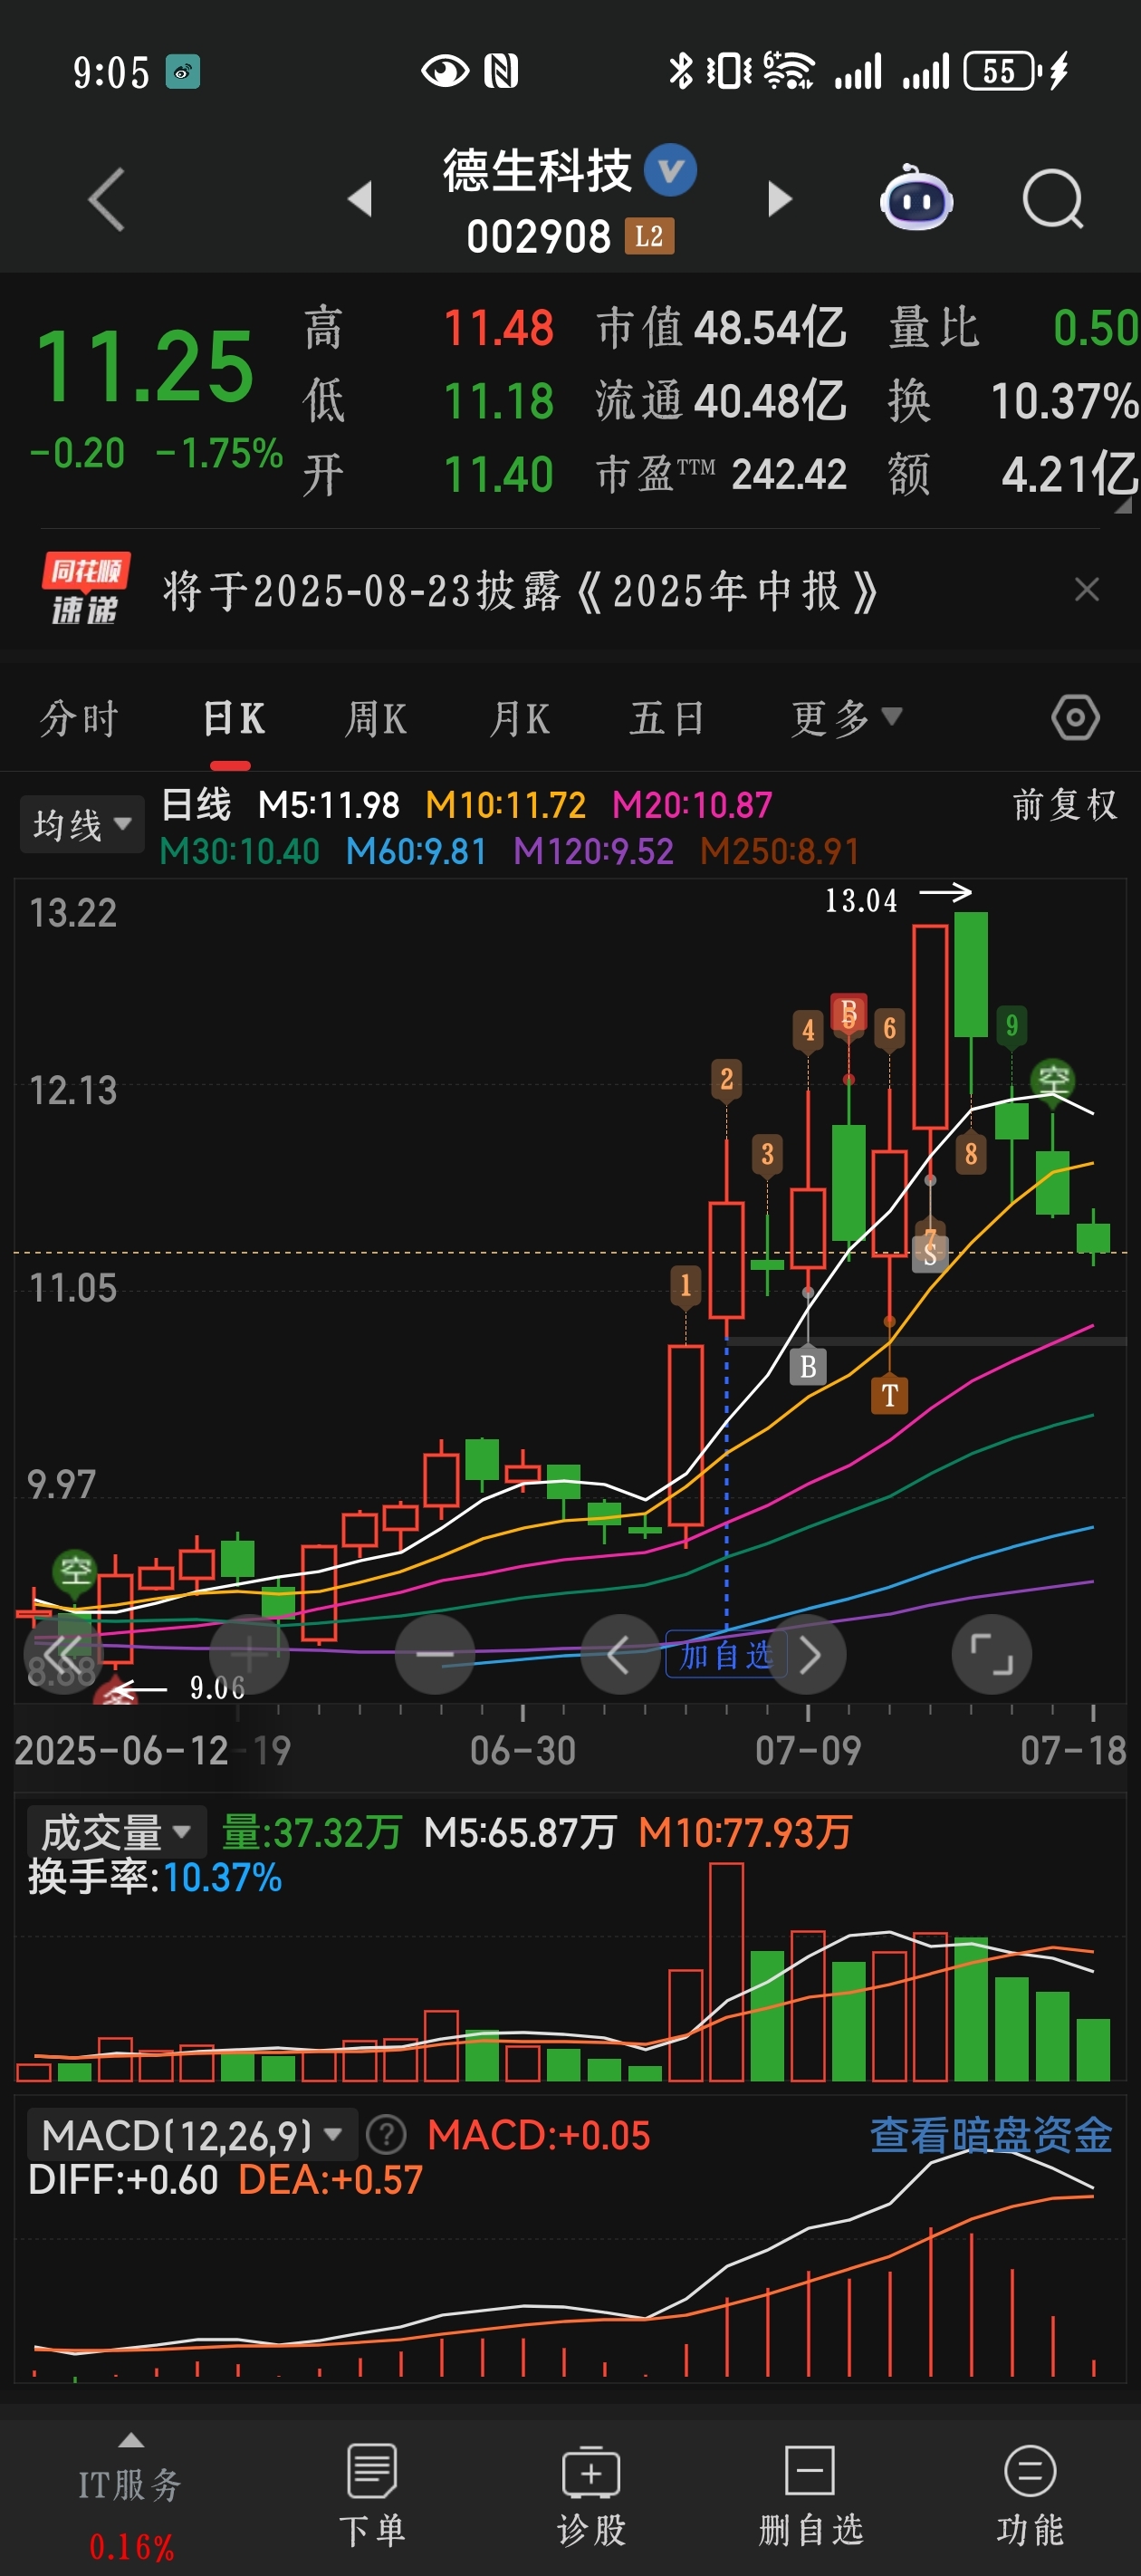Move the chart cursor left
This screenshot has width=1141, height=2576.
tap(619, 1654)
